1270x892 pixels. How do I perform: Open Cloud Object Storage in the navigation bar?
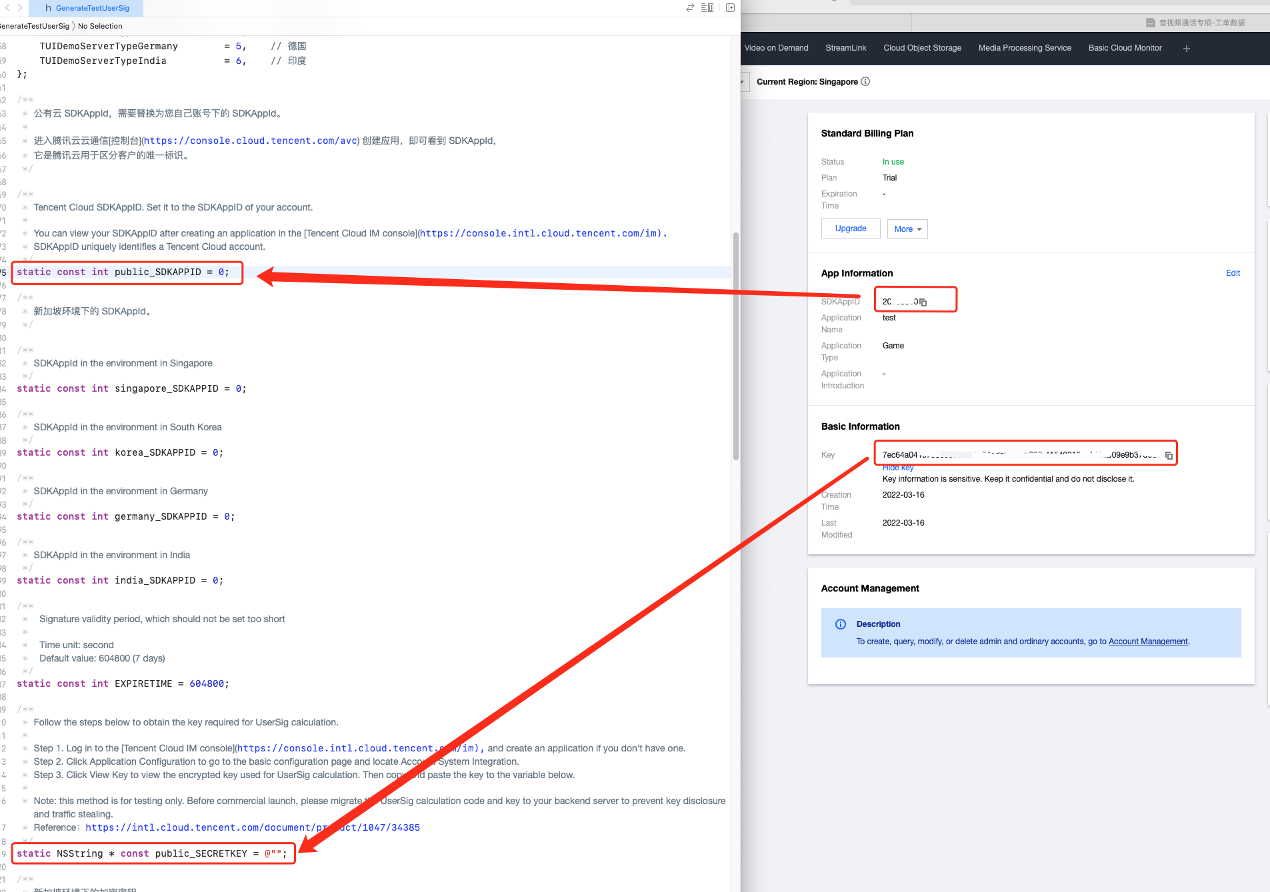tap(923, 48)
